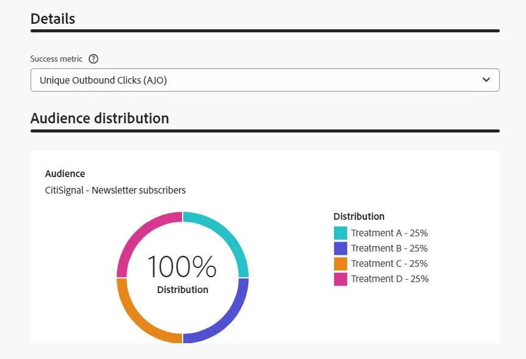Viewport: 526px width, 359px height.
Task: Click the Treatment B purple color swatch
Action: [340, 248]
